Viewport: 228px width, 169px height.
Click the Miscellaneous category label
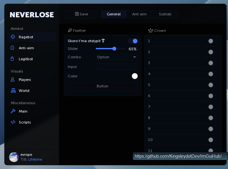(x=23, y=103)
